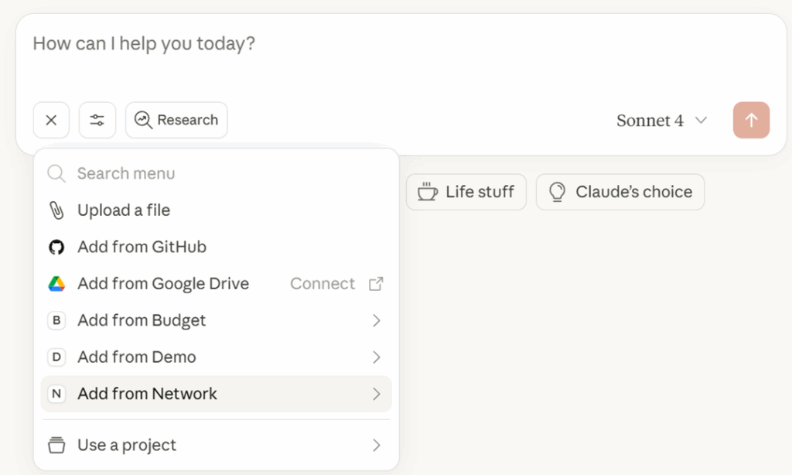The image size is (792, 475).
Task: Click the D badge icon for Demo
Action: click(x=56, y=357)
